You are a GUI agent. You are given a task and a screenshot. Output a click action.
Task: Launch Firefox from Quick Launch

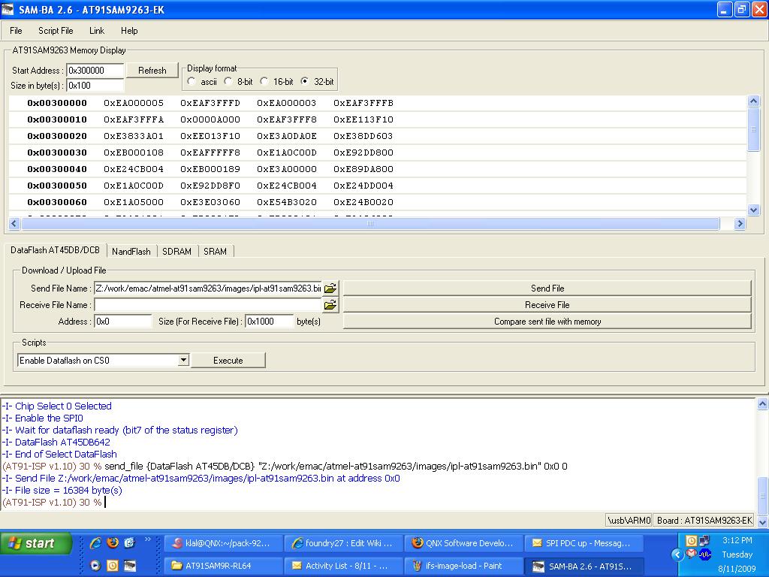(113, 542)
